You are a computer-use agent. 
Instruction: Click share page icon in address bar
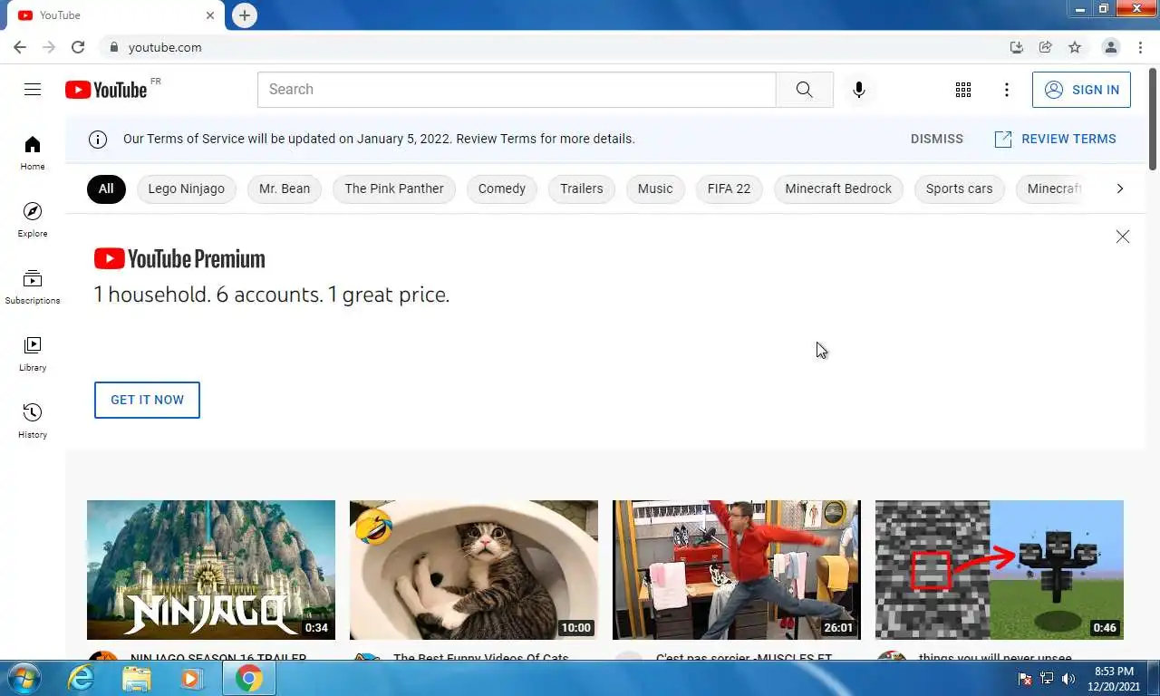1046,47
